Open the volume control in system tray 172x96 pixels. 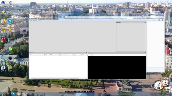tap(162, 94)
